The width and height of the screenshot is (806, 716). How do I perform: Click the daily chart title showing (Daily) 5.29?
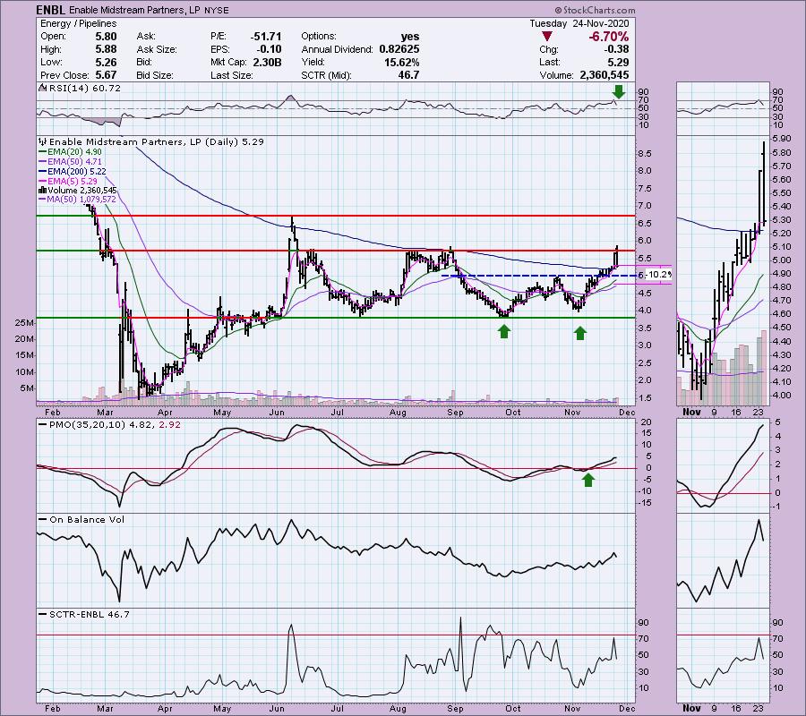(156, 141)
